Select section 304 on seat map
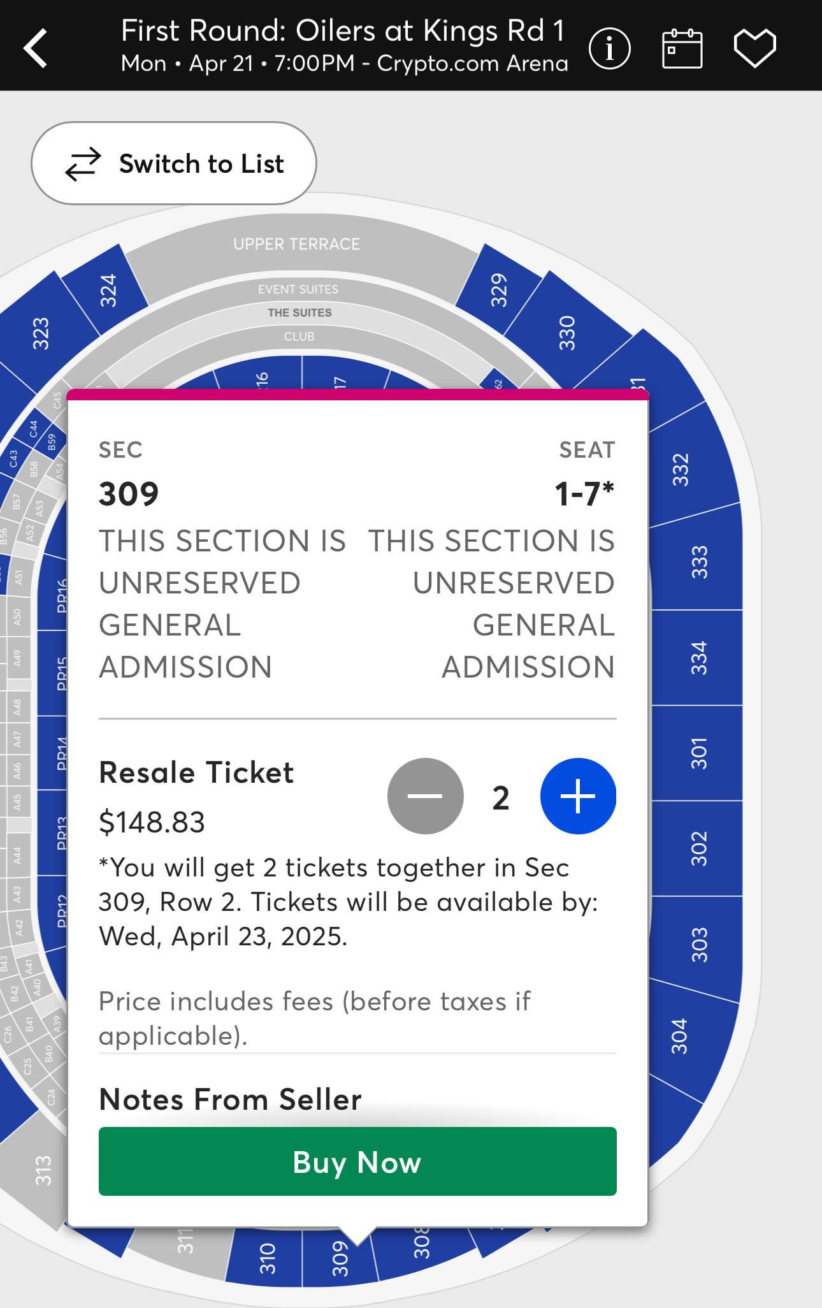The width and height of the screenshot is (822, 1308). coord(679,1036)
